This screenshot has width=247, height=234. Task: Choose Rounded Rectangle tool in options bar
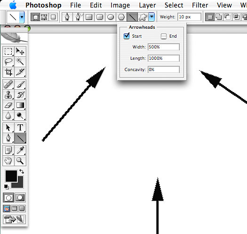[x=100, y=17]
